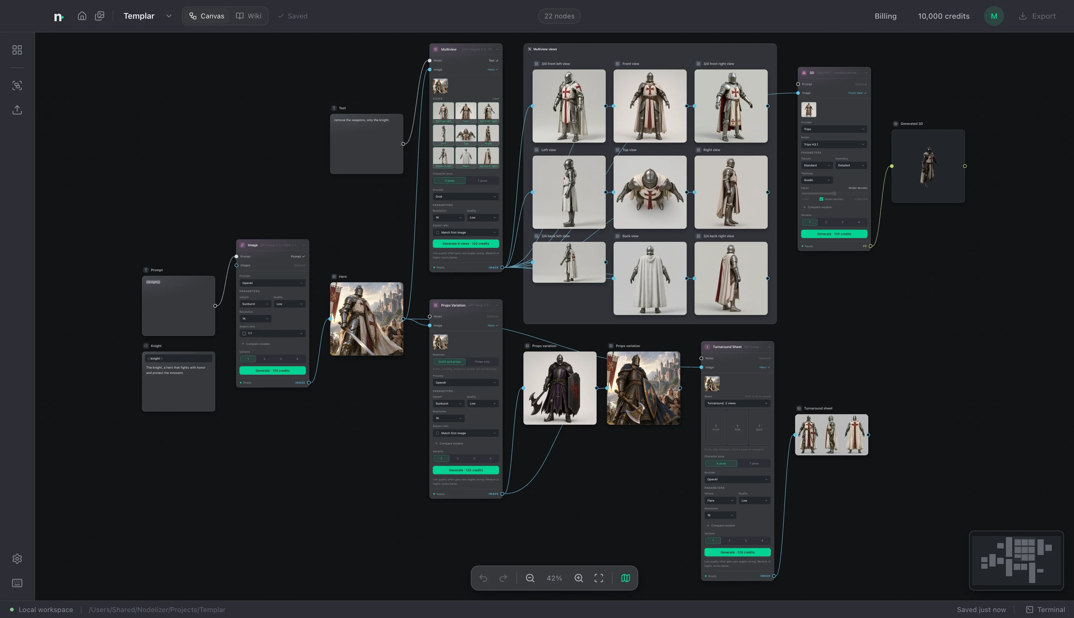Click the Hero knight image thumbnail

tap(366, 319)
